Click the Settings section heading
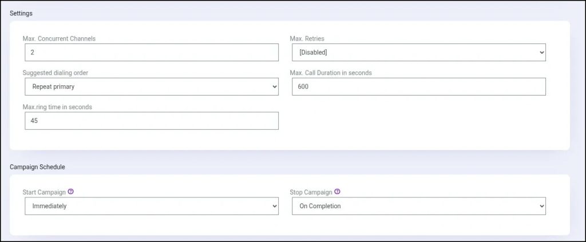Screen dimensions: 586x242 21,13
